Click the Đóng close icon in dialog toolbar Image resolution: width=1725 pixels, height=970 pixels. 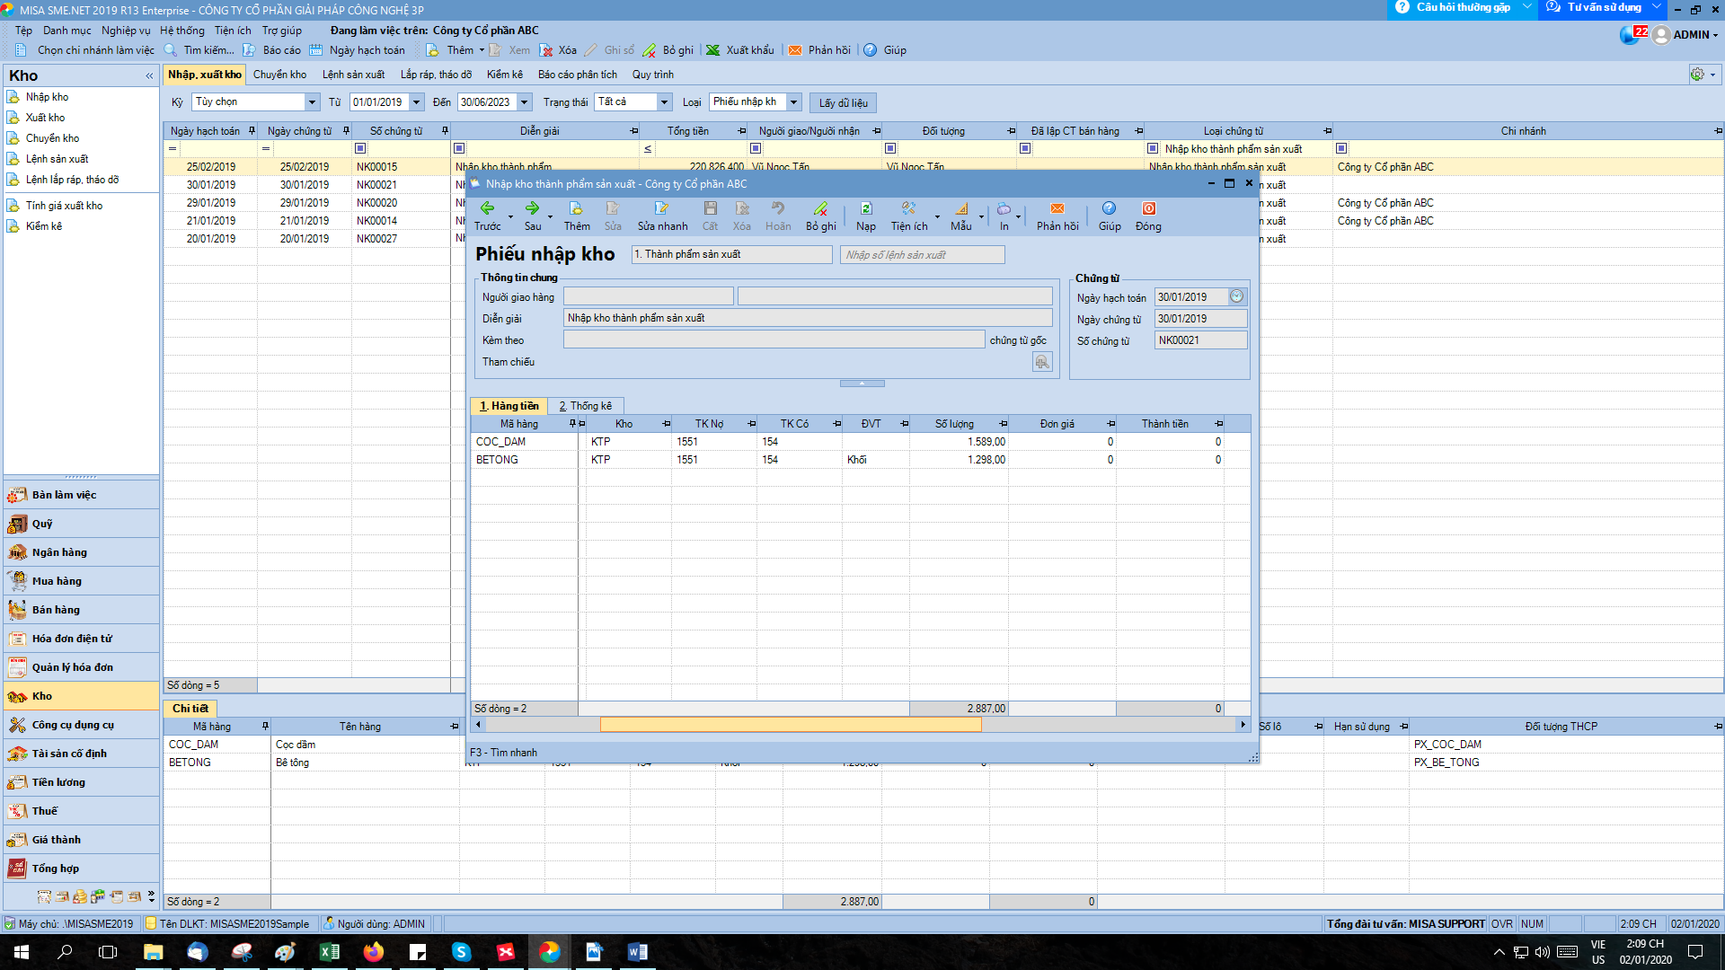click(1148, 209)
